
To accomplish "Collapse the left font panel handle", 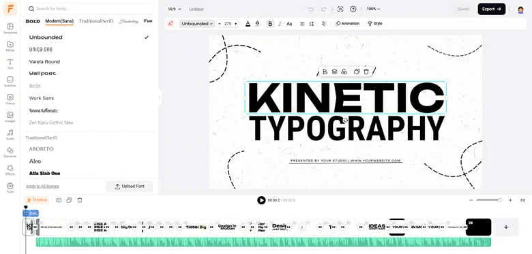I will (x=160, y=98).
